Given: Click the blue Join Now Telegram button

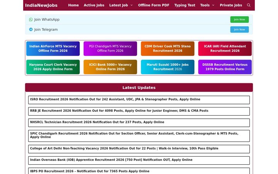Looking at the screenshot, I should click(x=239, y=29).
